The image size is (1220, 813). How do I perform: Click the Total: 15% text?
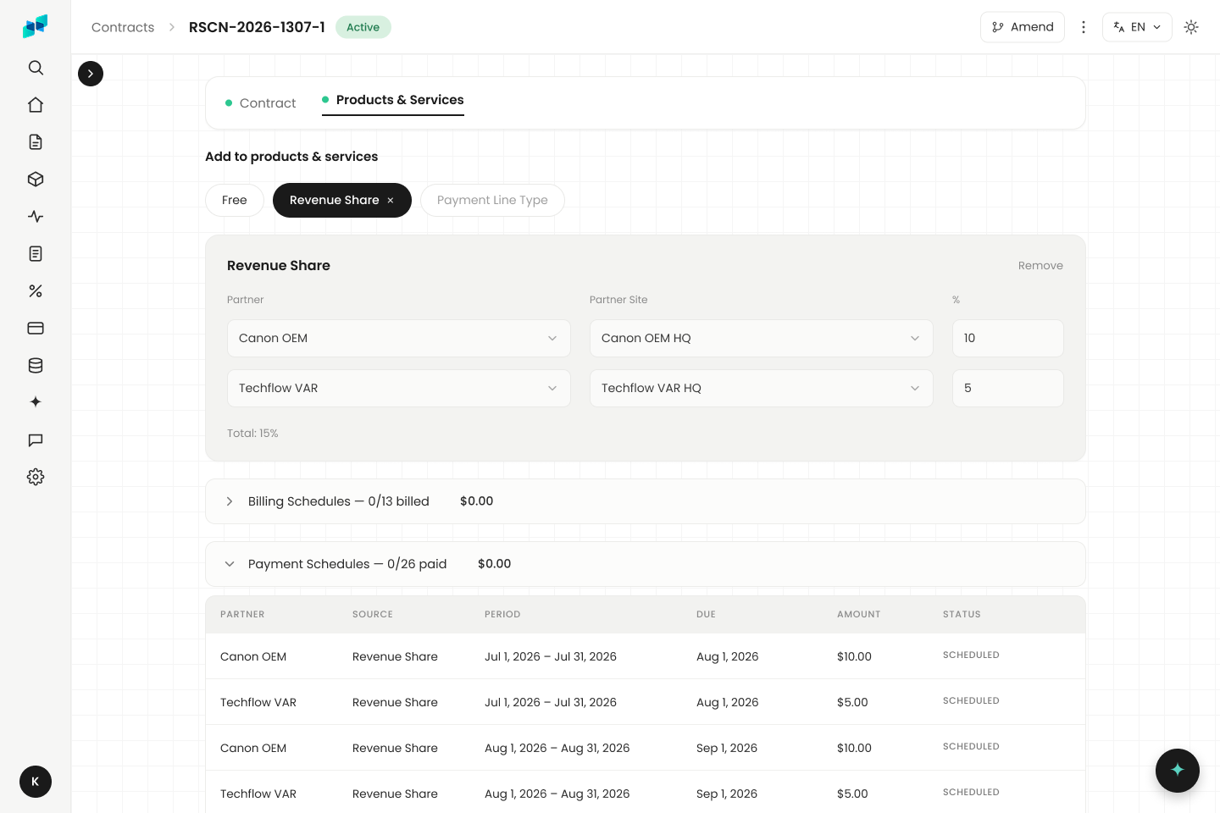[252, 434]
